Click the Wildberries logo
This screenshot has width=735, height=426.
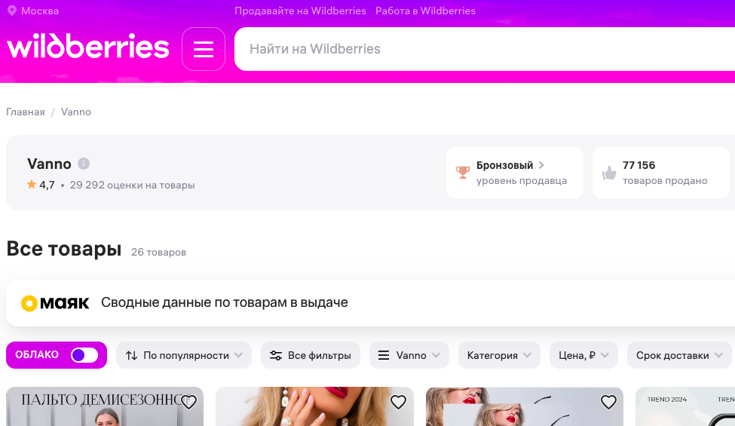click(88, 47)
